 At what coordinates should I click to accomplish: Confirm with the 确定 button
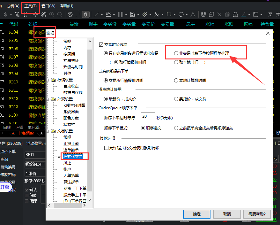tap(197, 214)
